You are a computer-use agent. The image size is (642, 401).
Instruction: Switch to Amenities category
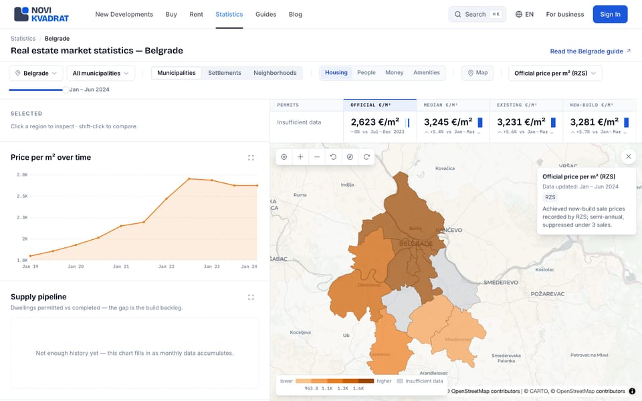(426, 73)
